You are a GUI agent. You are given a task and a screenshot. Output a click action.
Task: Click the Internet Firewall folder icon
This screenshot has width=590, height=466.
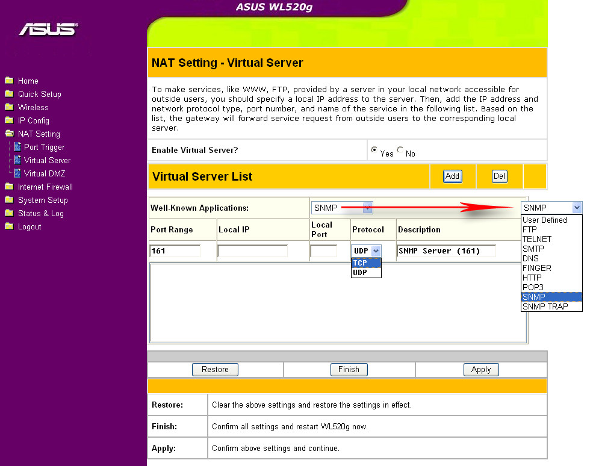pos(9,187)
